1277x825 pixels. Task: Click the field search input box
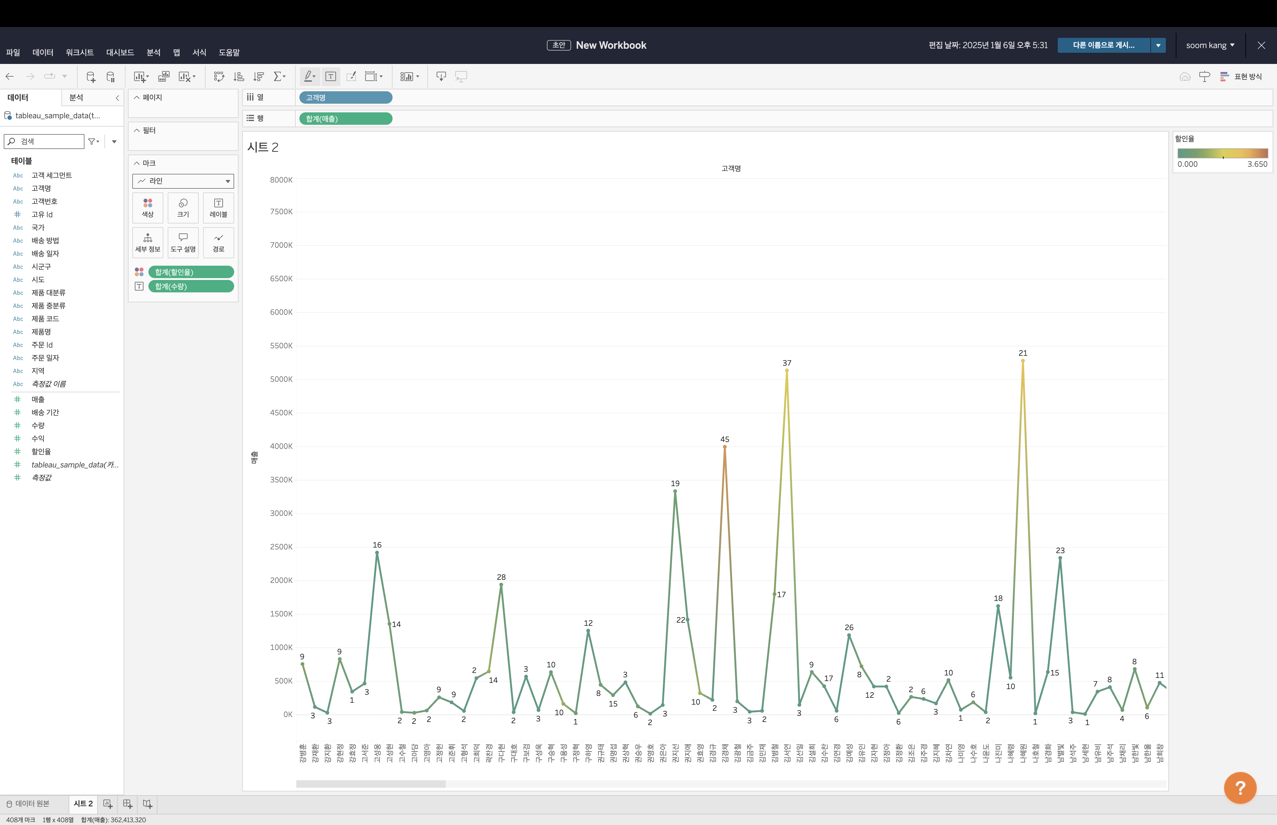point(44,142)
